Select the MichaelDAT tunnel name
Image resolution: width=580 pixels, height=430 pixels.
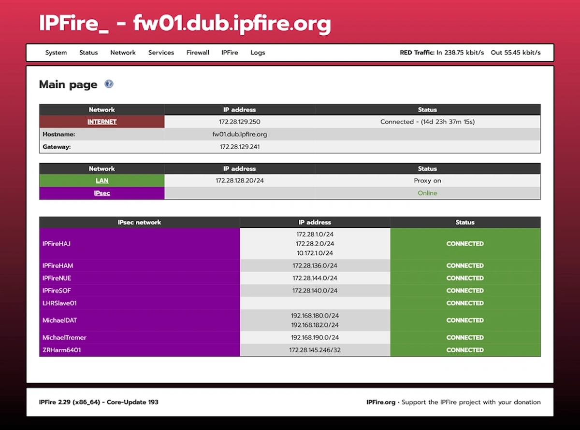pos(60,320)
